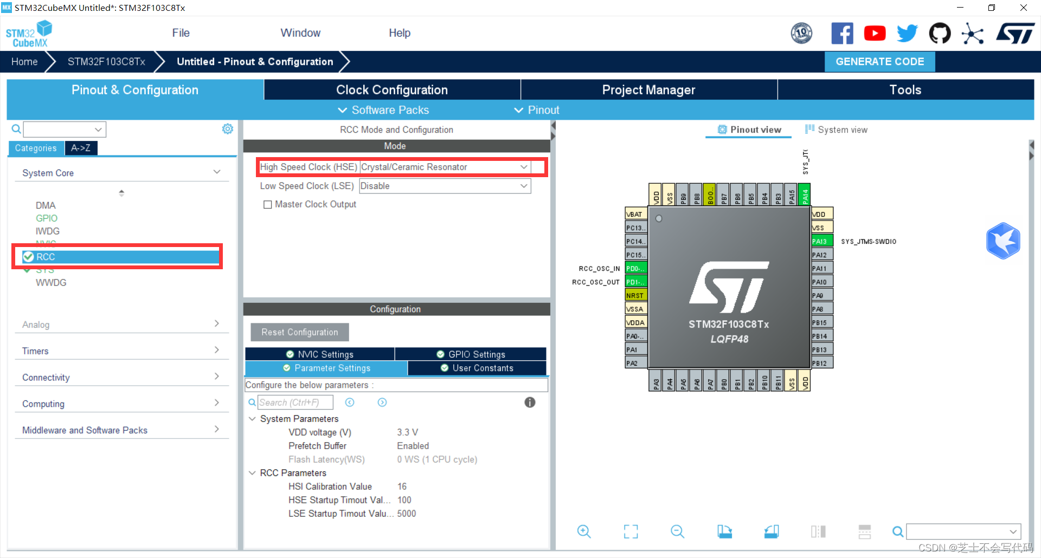The width and height of the screenshot is (1041, 558).
Task: Open the Window menu
Action: [300, 33]
